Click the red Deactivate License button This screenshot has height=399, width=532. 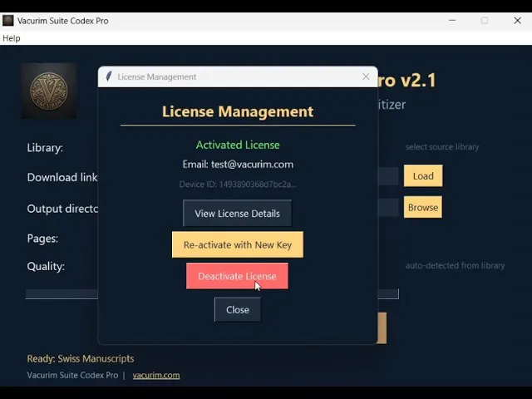(x=237, y=276)
